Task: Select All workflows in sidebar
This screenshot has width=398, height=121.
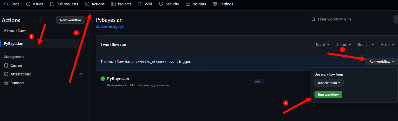Action: point(15,31)
